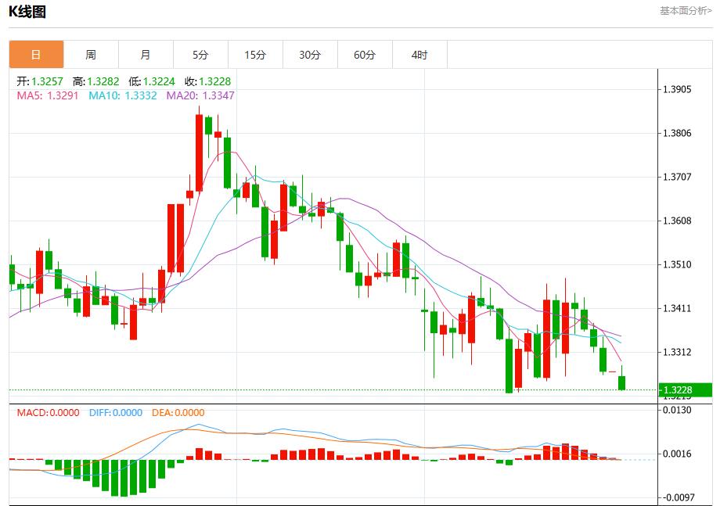The image size is (720, 506).
Task: Click the 1.3905 price axis label
Action: [677, 90]
